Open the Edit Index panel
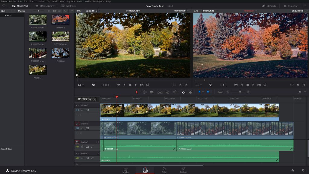 point(68,6)
